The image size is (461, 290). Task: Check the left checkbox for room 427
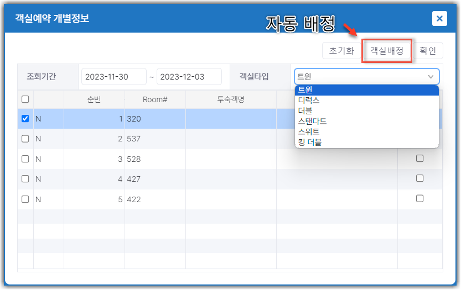(x=25, y=179)
